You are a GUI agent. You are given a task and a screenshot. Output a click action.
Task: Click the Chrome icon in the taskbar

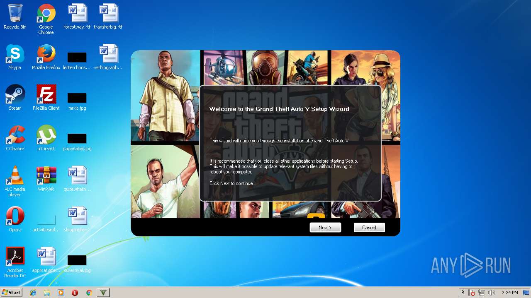[x=89, y=293]
